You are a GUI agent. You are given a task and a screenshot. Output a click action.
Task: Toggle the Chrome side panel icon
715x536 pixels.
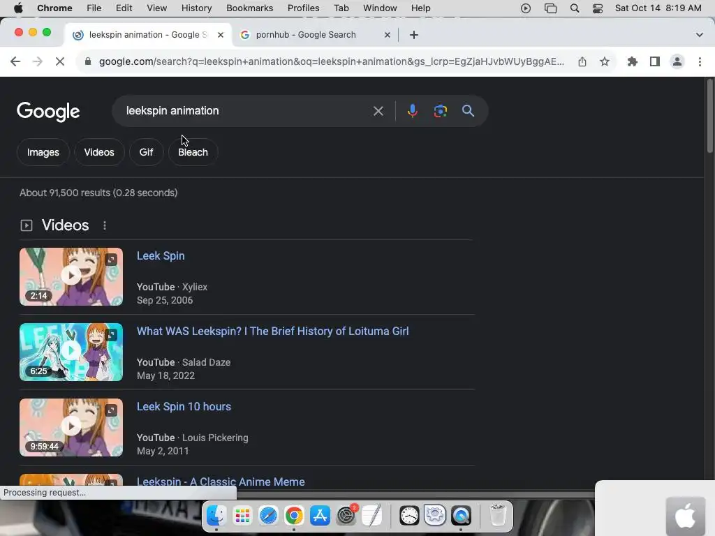pos(655,61)
